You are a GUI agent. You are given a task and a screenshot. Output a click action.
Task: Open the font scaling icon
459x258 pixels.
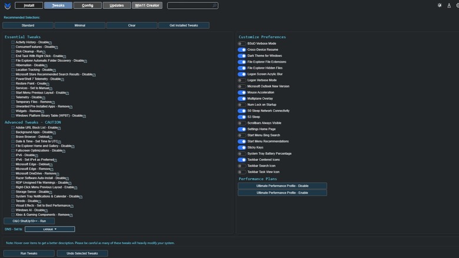pyautogui.click(x=449, y=5)
